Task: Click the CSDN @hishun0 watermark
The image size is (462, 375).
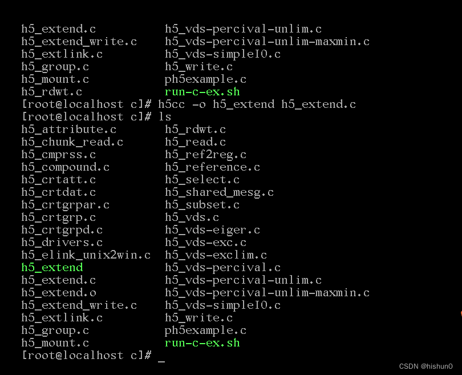Action: (425, 366)
